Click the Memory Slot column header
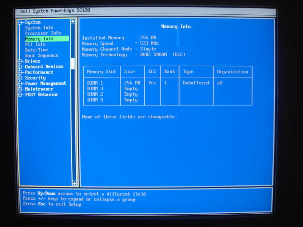Screen dimensions: 303x227 pos(102,72)
